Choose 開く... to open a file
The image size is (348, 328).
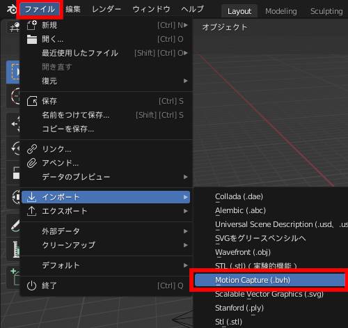(x=106, y=39)
